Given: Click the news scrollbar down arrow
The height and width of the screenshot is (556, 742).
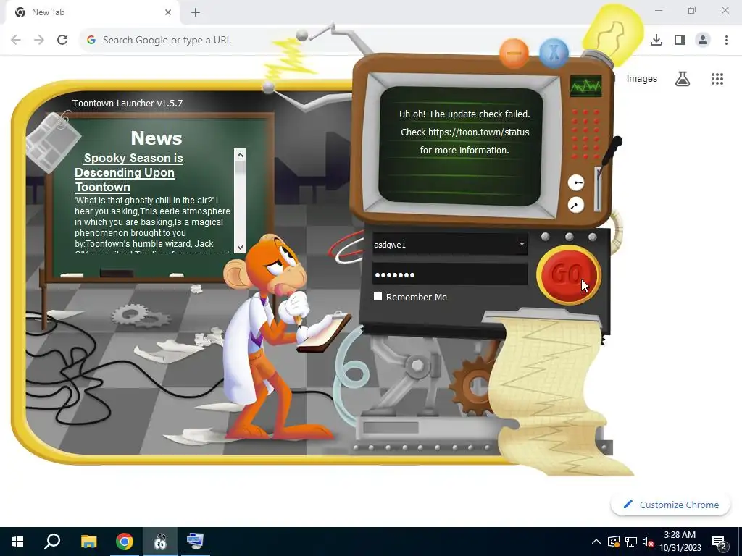Looking at the screenshot, I should tap(240, 248).
